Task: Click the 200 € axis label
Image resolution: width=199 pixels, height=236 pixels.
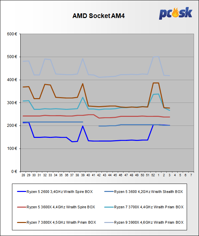Action: [x=12, y=126]
